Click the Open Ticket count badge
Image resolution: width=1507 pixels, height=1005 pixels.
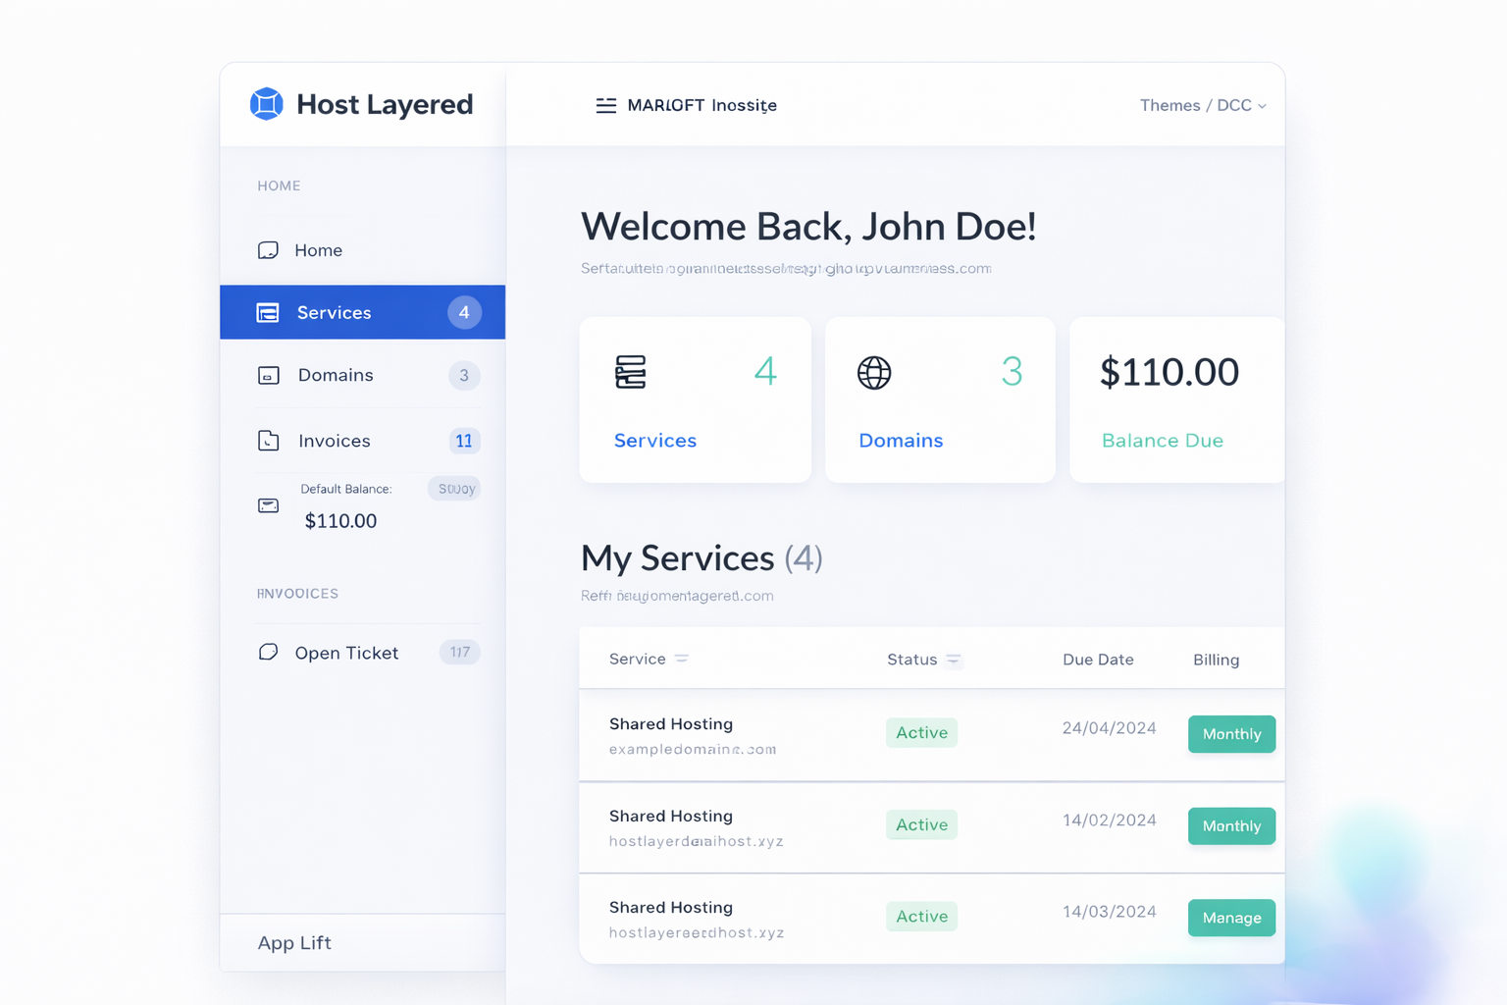click(x=460, y=652)
